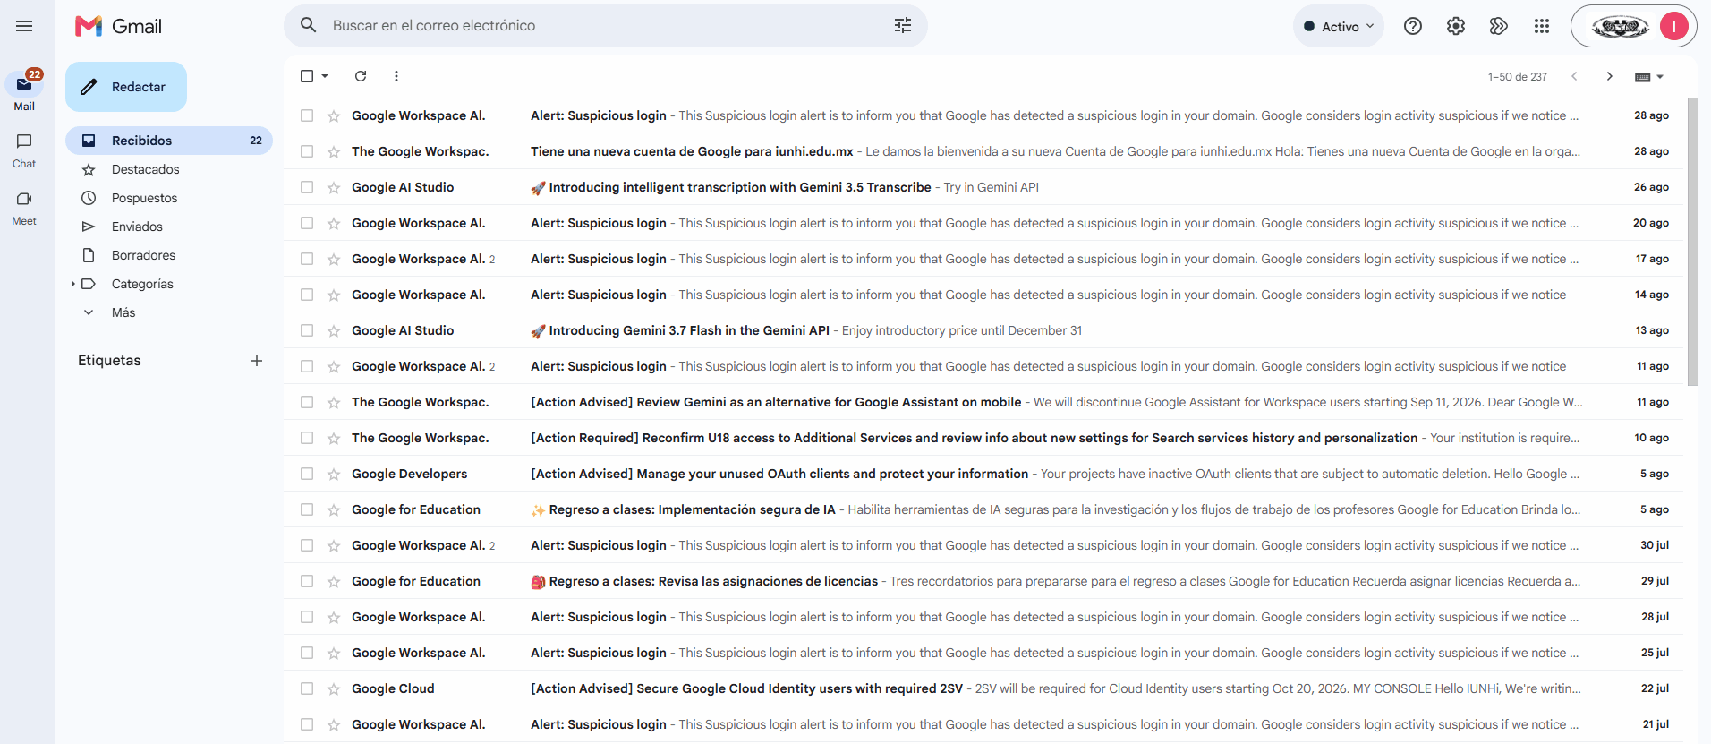Star the Google Developers OAuth email
This screenshot has width=1711, height=744.
pos(334,474)
